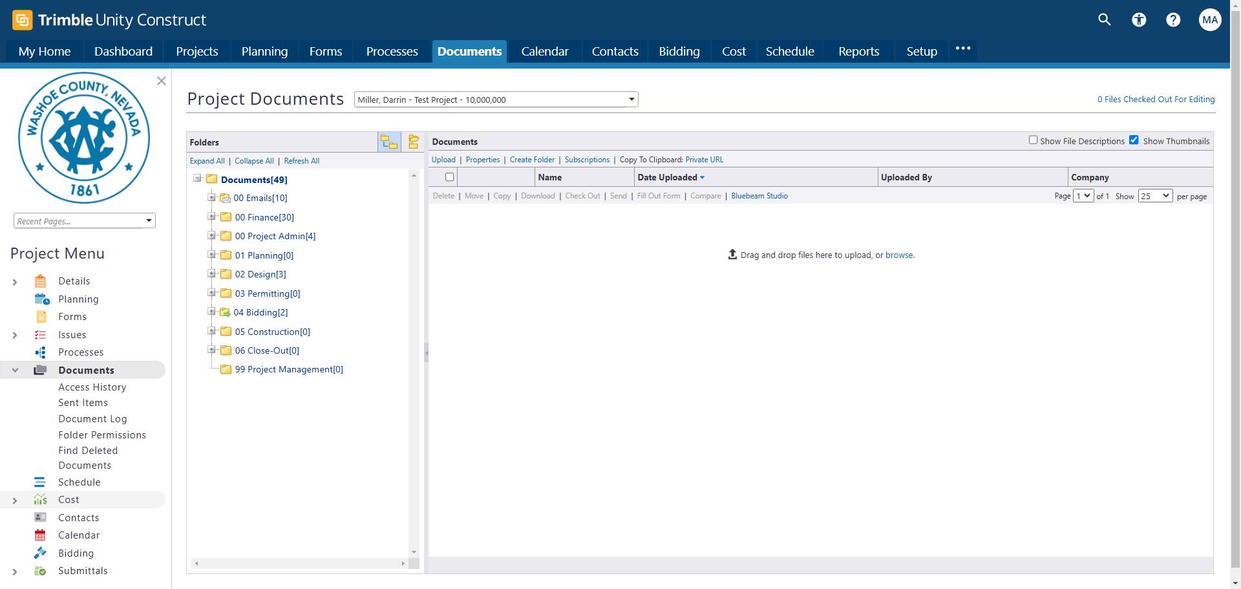Switch to the Bidding tab

coord(679,51)
